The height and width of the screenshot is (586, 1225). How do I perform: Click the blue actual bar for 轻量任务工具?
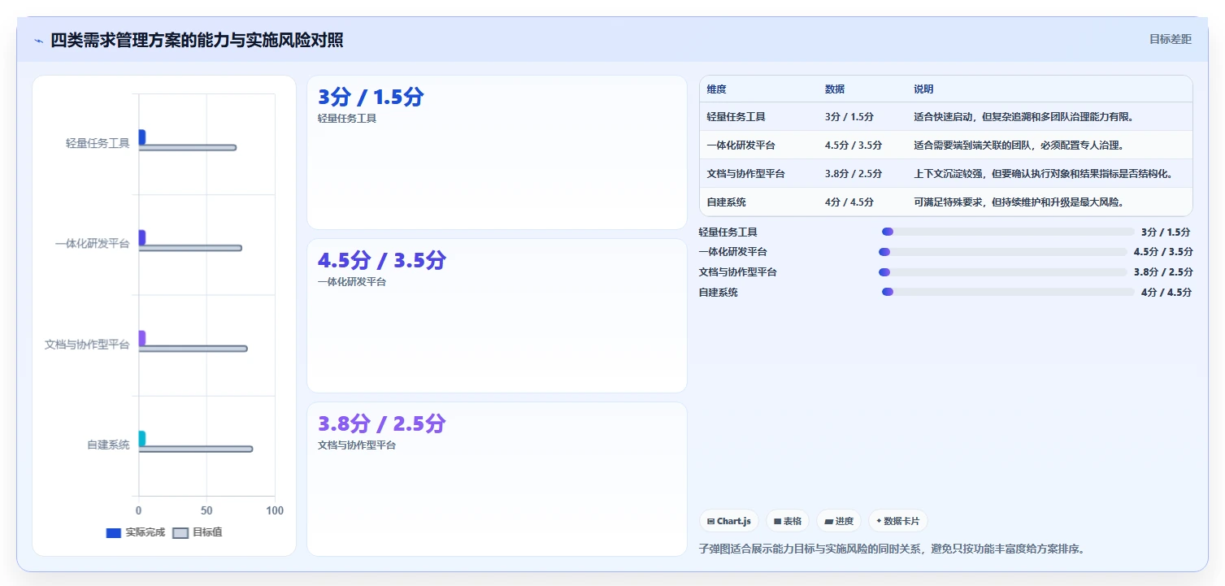coord(142,137)
